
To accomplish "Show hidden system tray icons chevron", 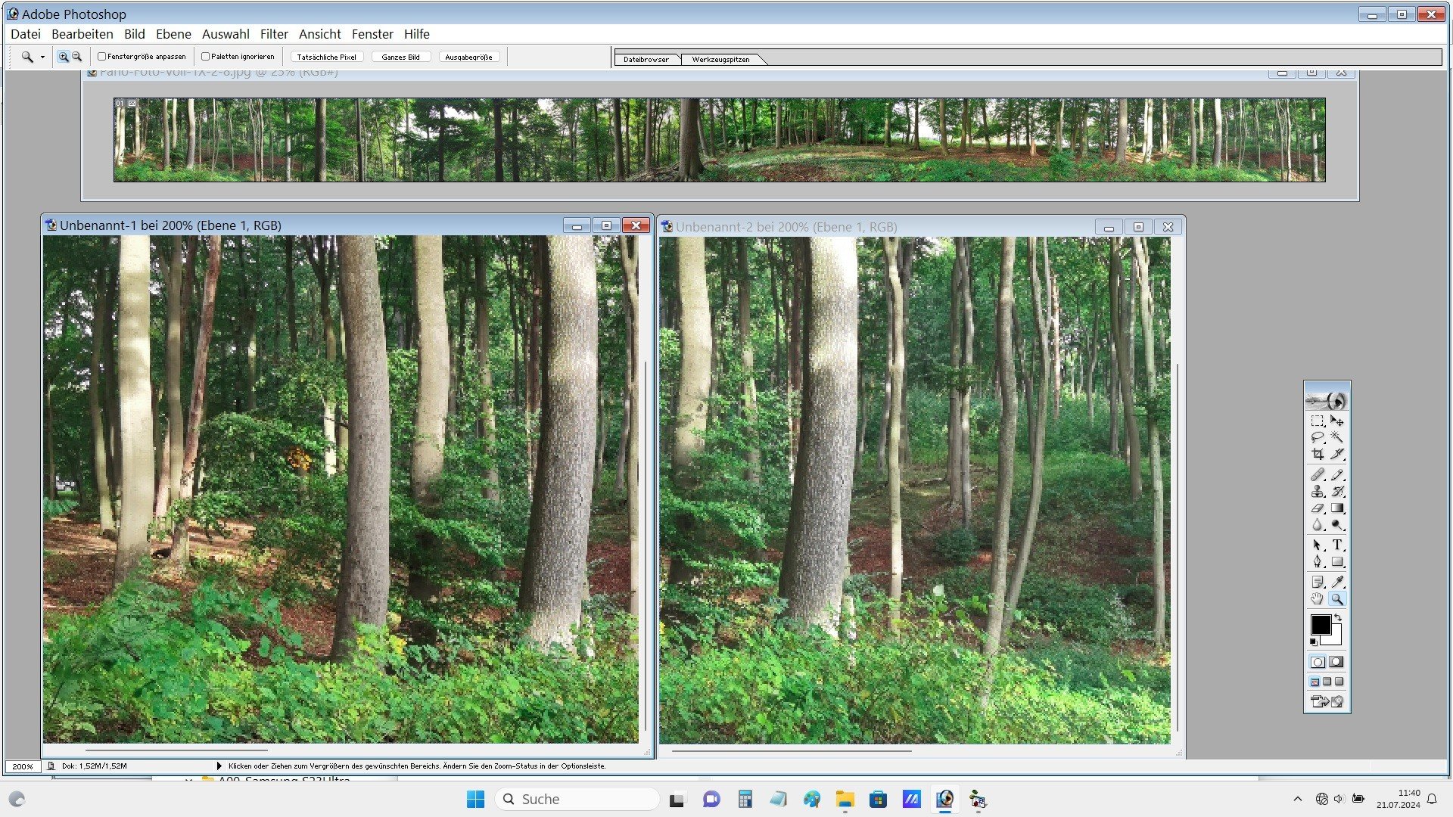I will coord(1298,799).
